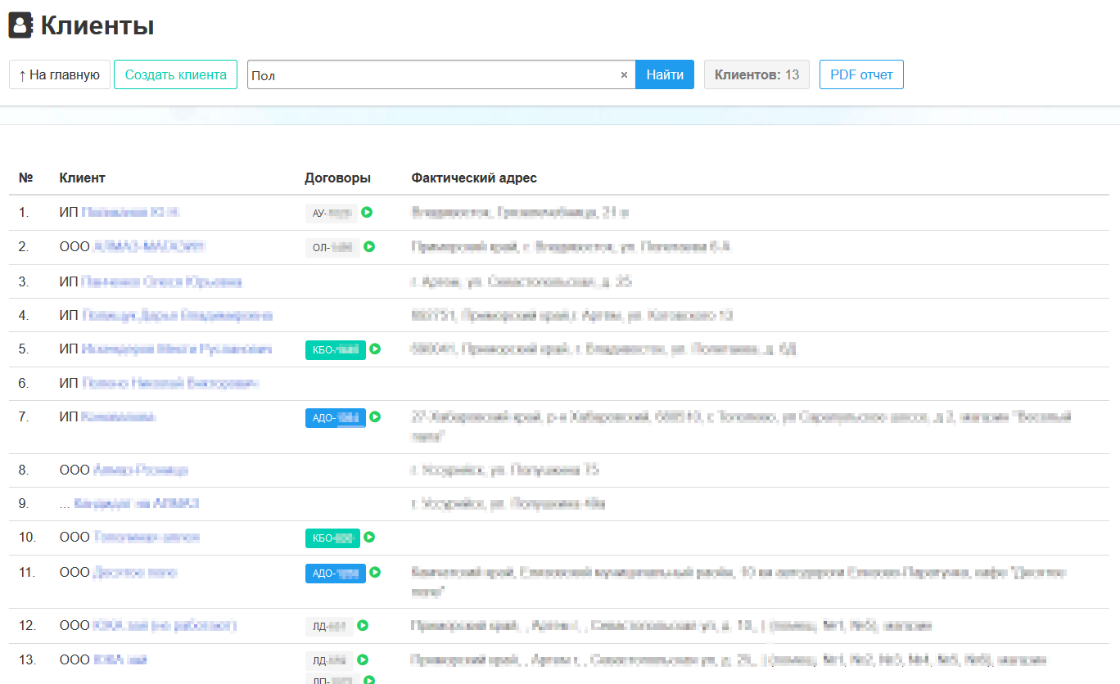The image size is (1120, 684).
Task: Go back using the На главную button
Action: pos(59,74)
